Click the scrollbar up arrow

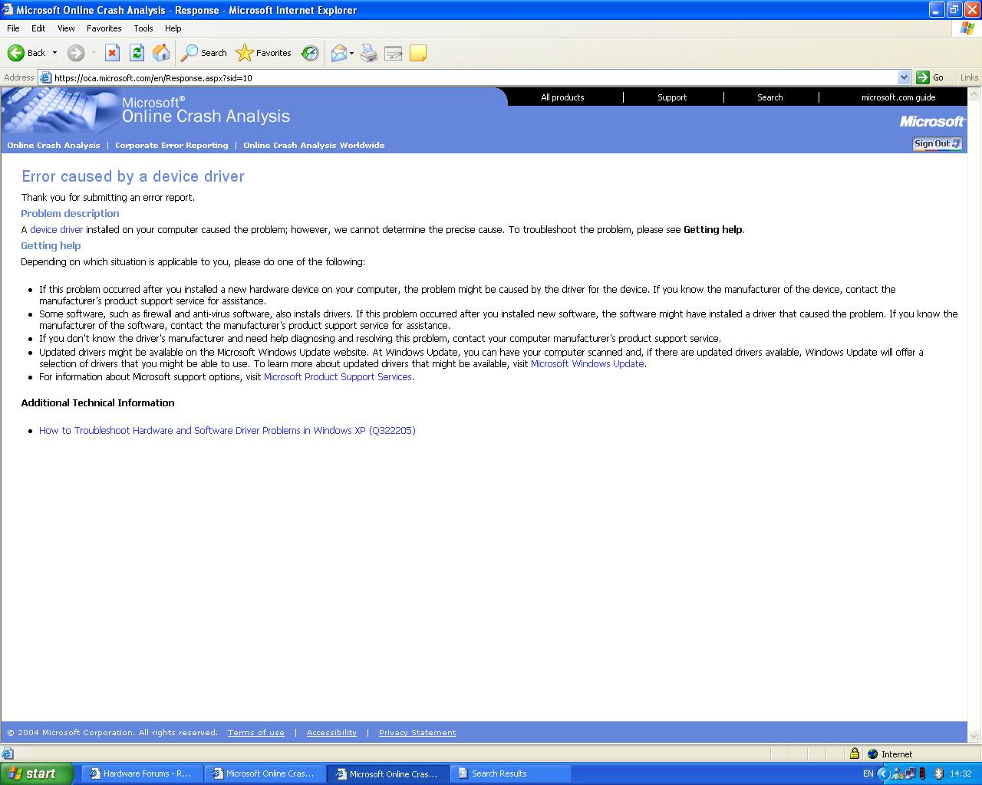click(974, 94)
